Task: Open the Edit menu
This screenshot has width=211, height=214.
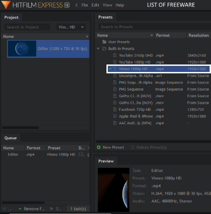Action: coord(95,5)
